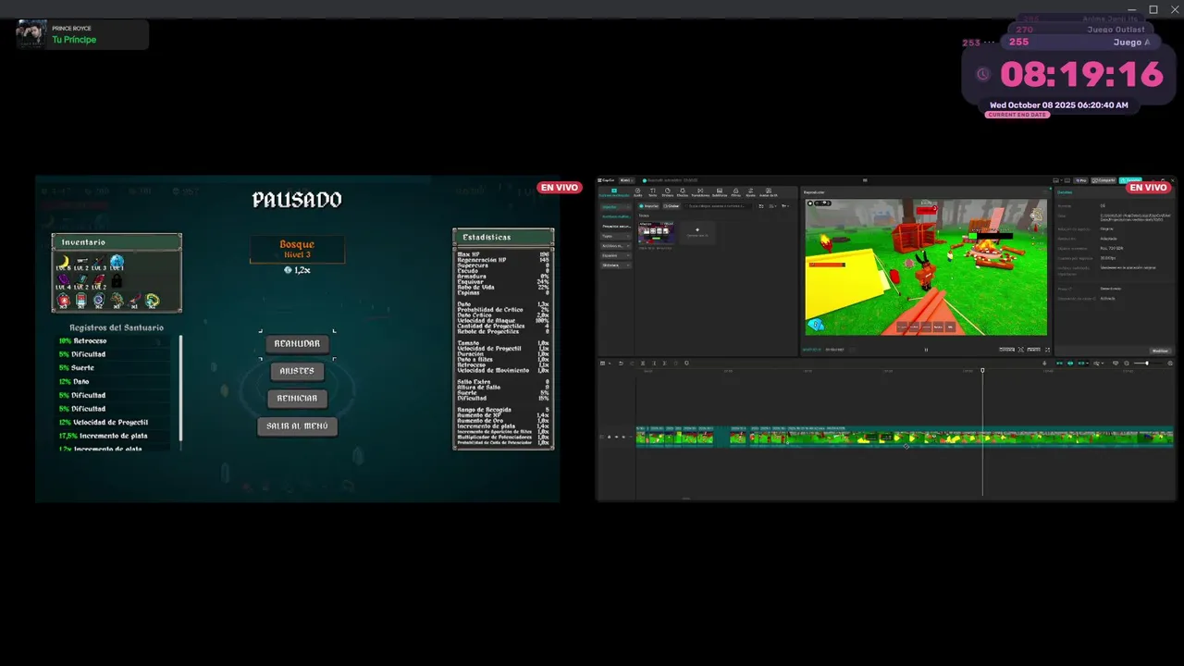1184x666 pixels.
Task: Open the Menú dropdown beside the CapCut logo
Action: [x=627, y=180]
